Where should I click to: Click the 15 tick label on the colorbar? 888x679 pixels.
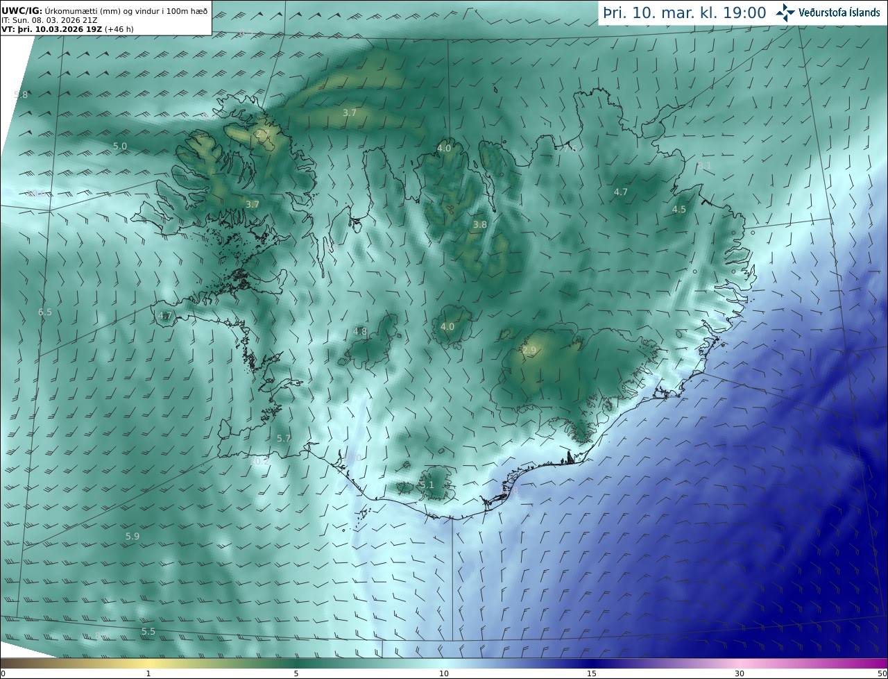[x=592, y=673]
